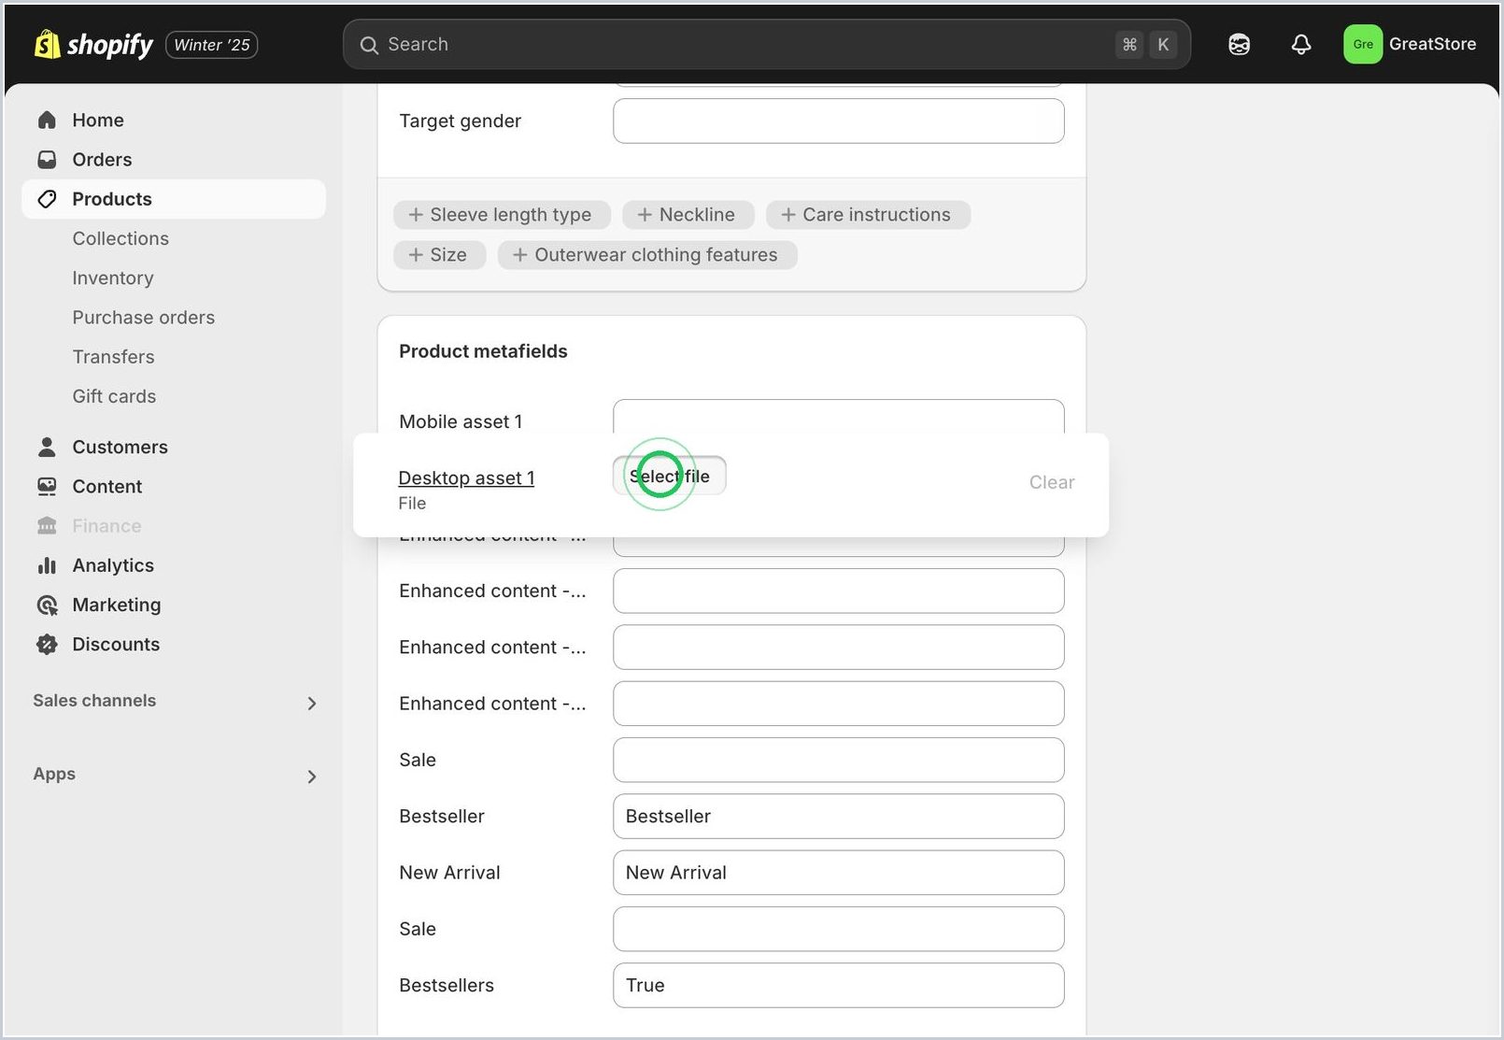
Task: Click the Customers person icon
Action: click(x=47, y=447)
